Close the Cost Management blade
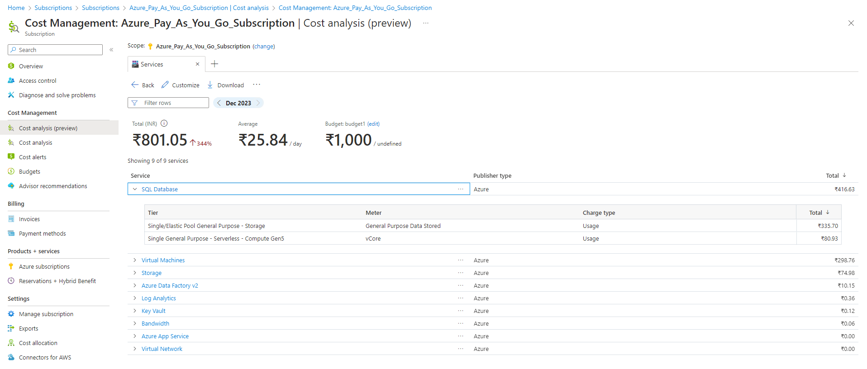Screen dimensions: 867x369 point(851,23)
